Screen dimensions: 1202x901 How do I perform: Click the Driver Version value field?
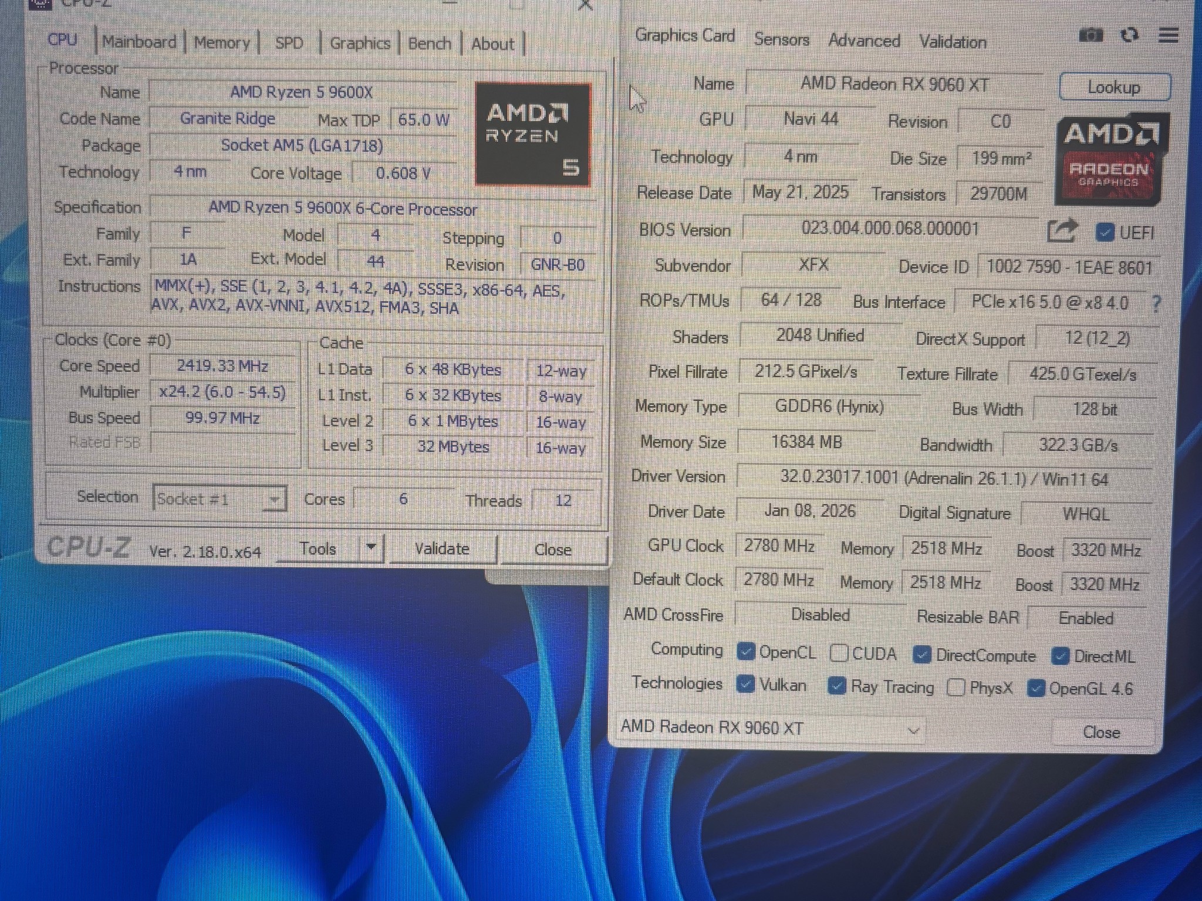(x=944, y=478)
